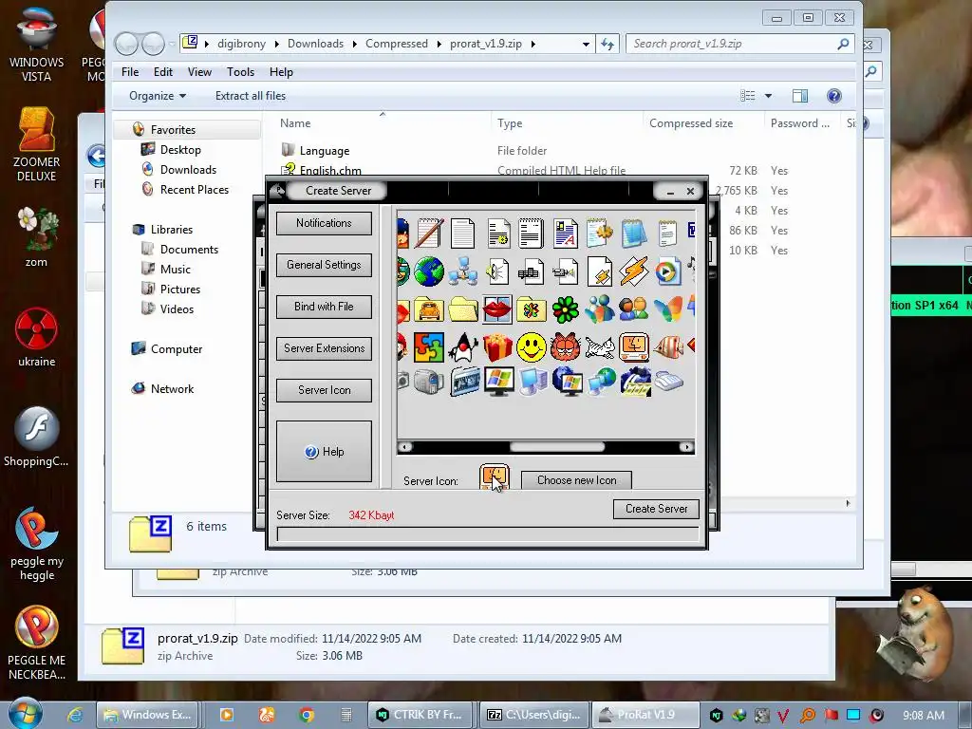Open the View menu

(x=199, y=72)
